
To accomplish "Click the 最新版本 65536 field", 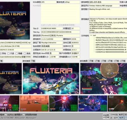I will [76, 39].
